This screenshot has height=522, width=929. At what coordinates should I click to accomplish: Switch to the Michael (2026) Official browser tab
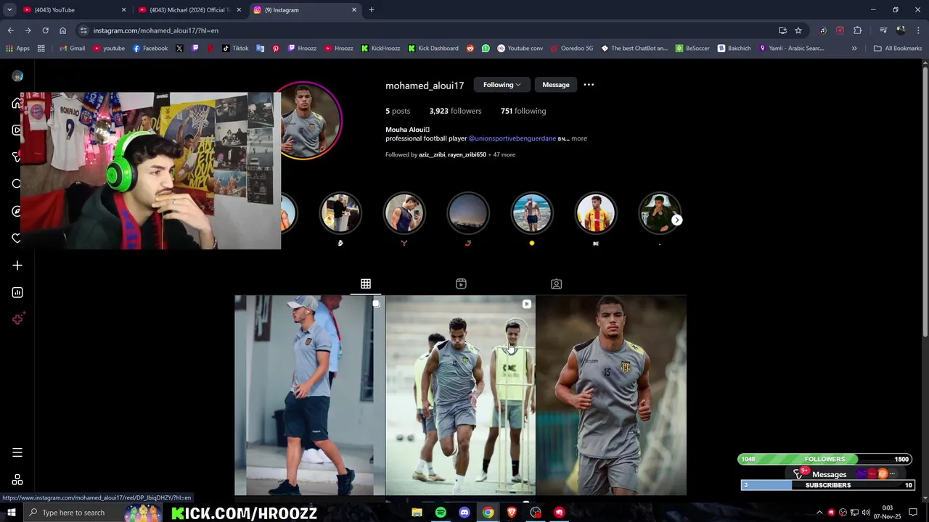[x=189, y=9]
